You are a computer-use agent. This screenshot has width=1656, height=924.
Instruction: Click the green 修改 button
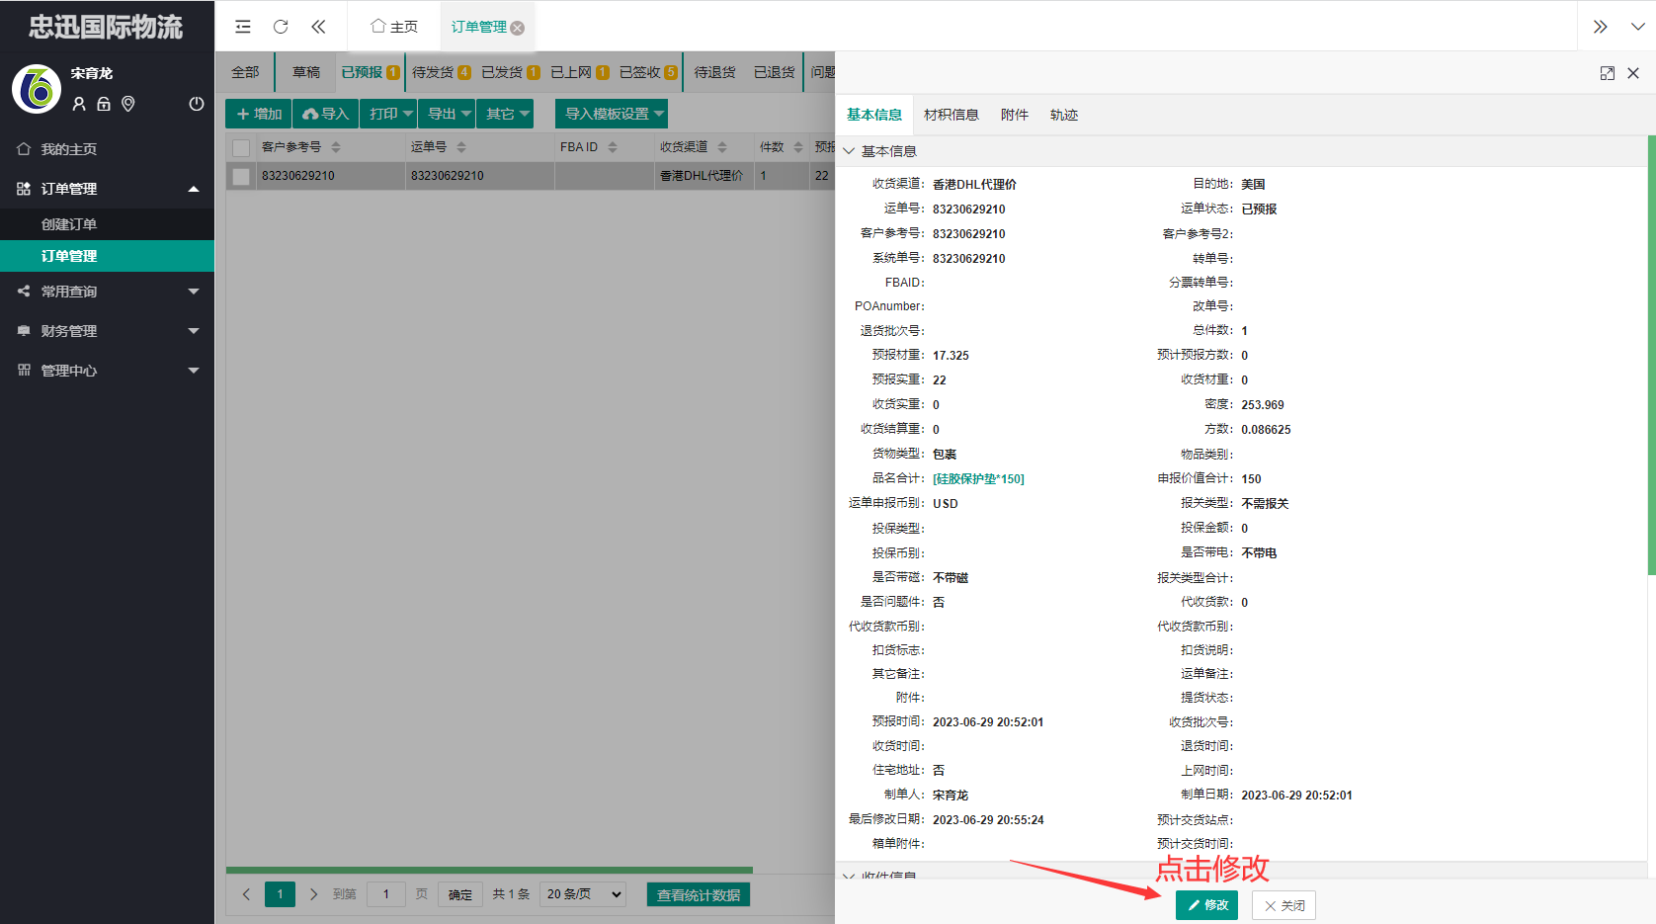(1206, 905)
